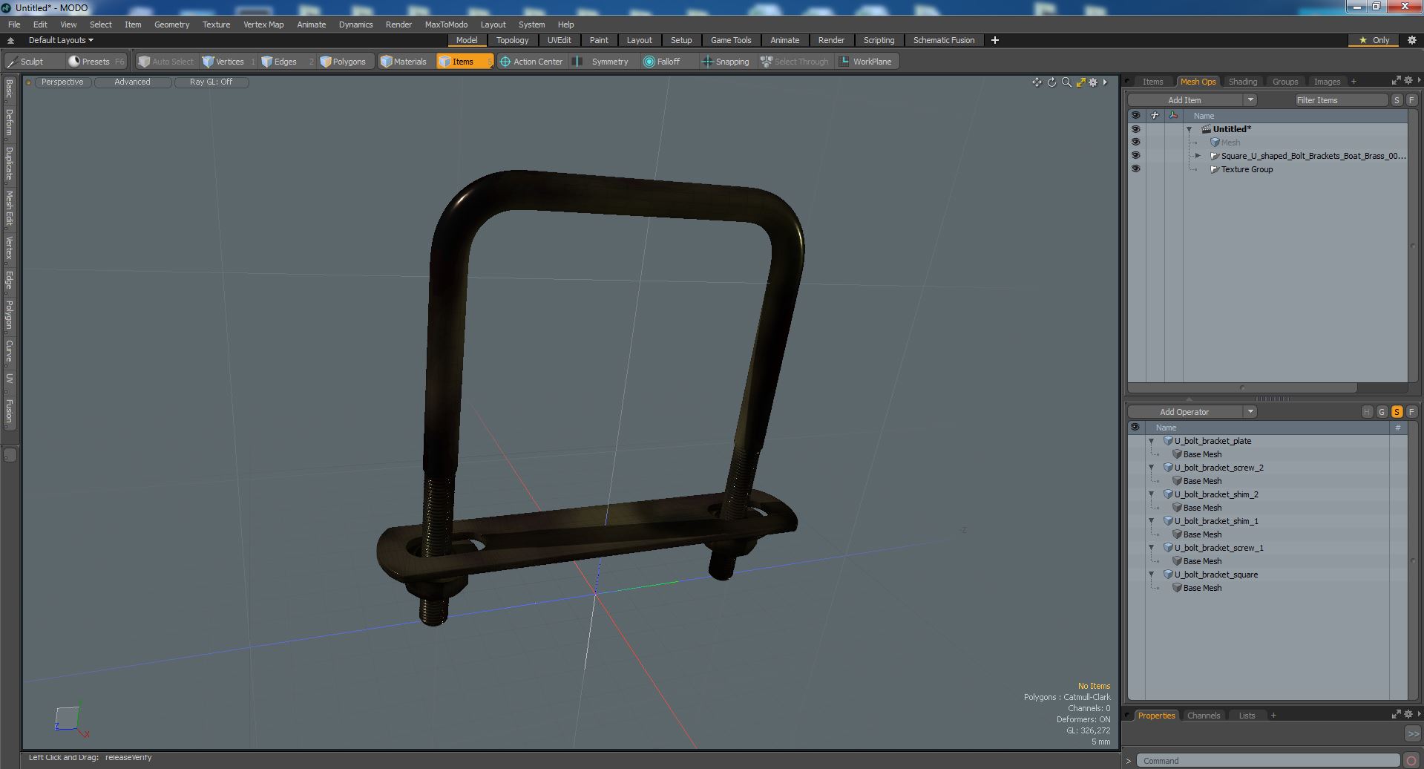1424x769 pixels.
Task: Select U_bolt_bracket_shim_1 in operator list
Action: pos(1215,521)
